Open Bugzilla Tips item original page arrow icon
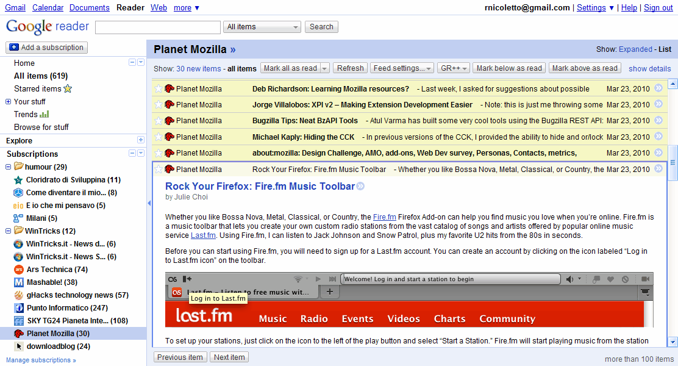 click(x=658, y=120)
